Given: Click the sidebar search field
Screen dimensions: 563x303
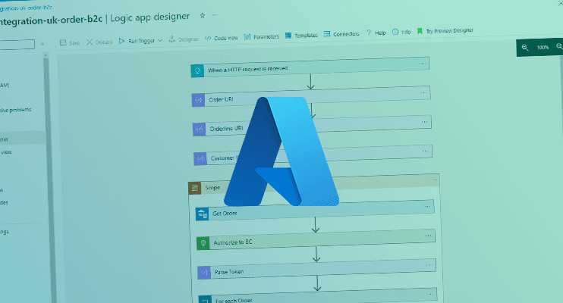Looking at the screenshot, I should click(17, 45).
